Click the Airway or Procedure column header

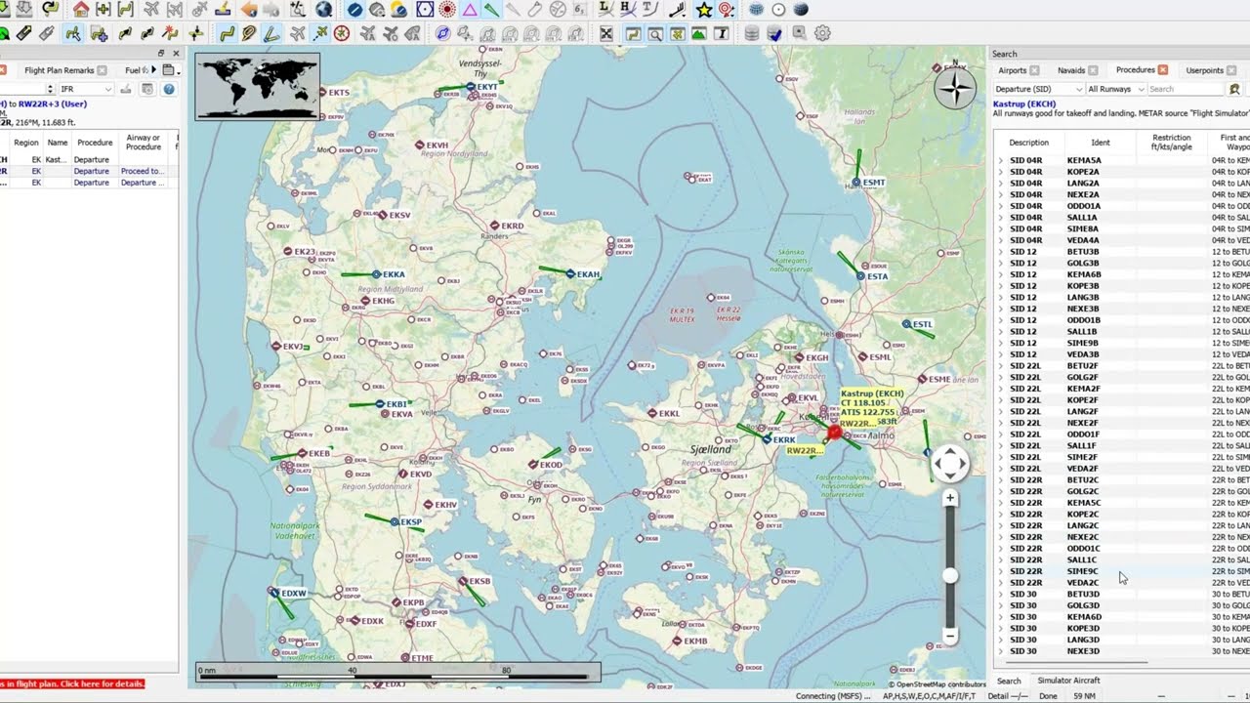pyautogui.click(x=144, y=143)
